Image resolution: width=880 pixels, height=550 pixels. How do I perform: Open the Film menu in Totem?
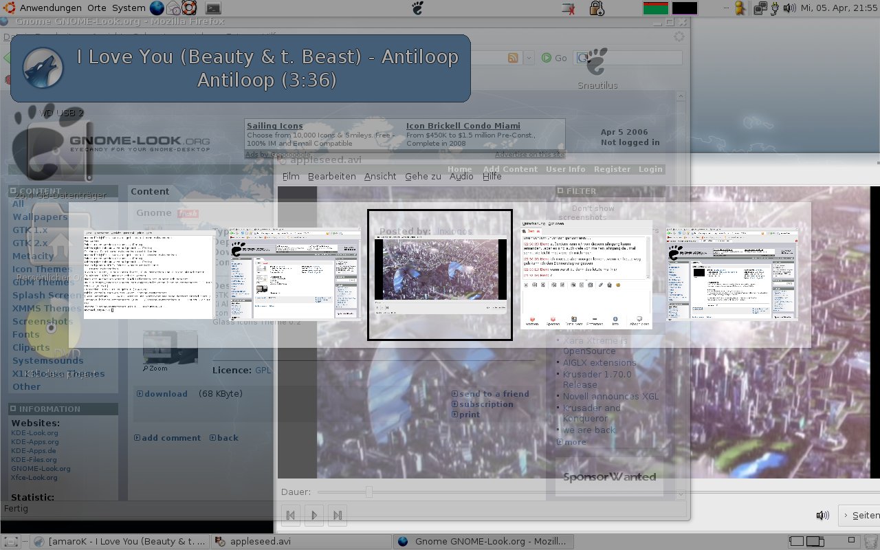(x=291, y=176)
